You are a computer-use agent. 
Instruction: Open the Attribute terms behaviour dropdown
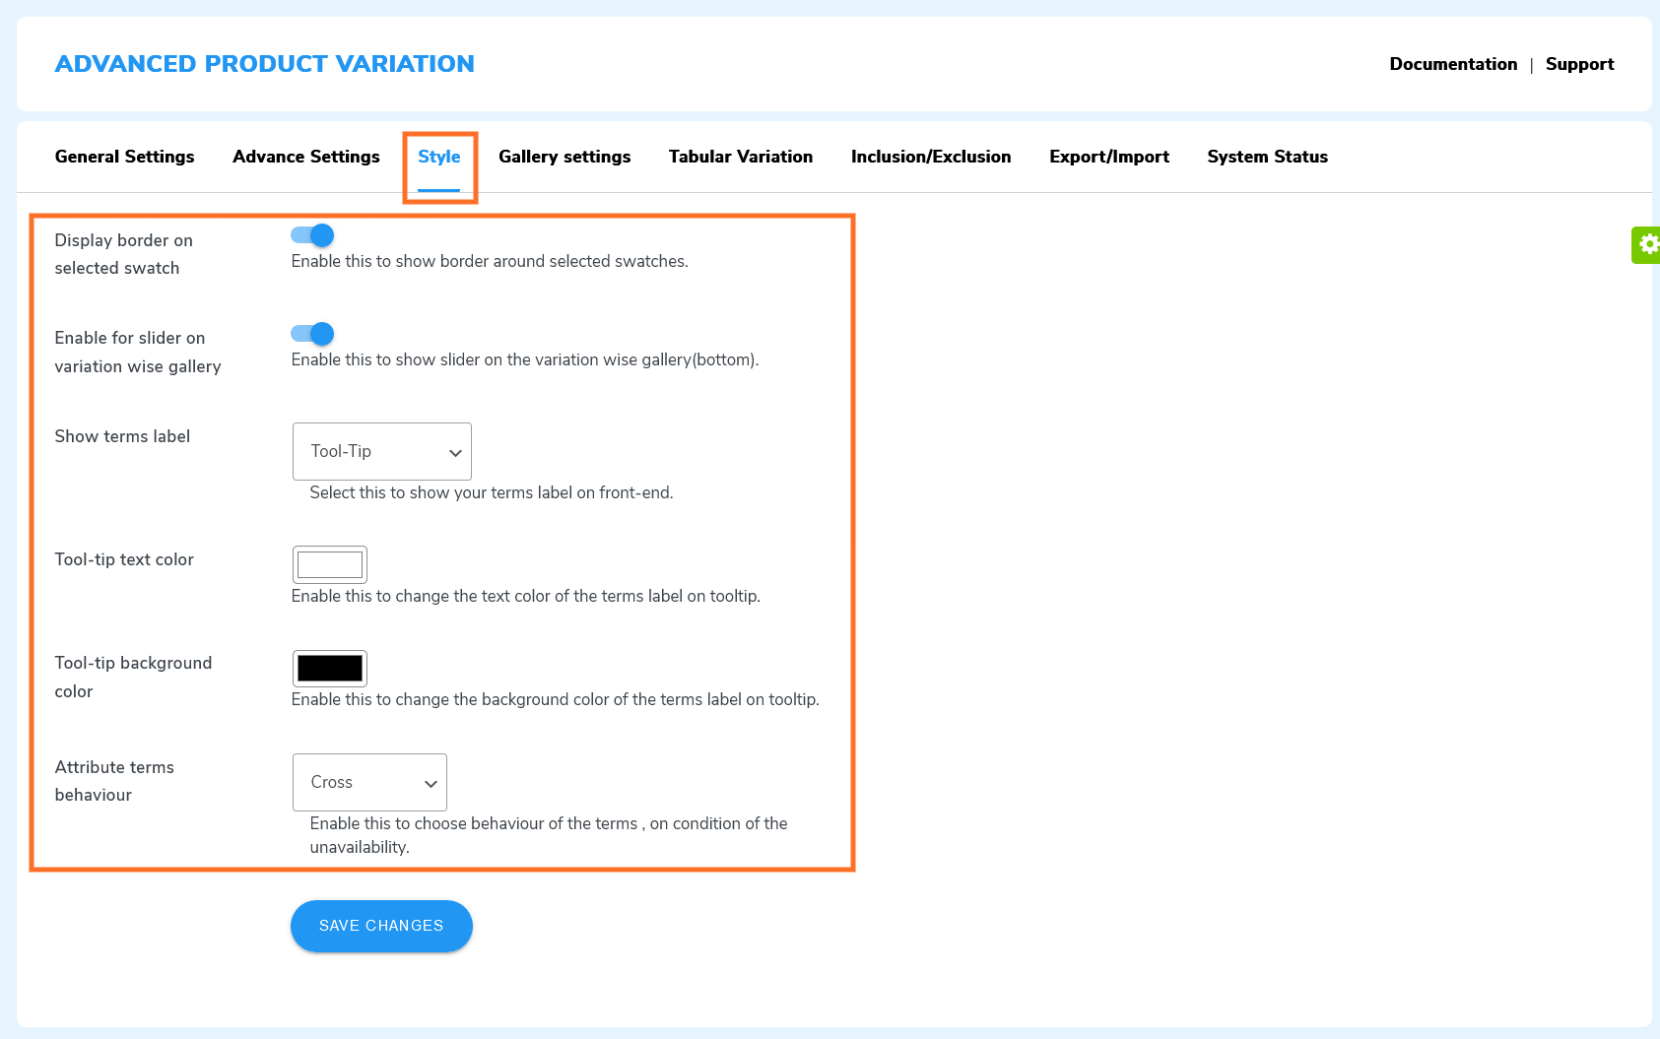(x=369, y=782)
